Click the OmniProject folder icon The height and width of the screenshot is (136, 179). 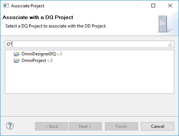point(17,60)
